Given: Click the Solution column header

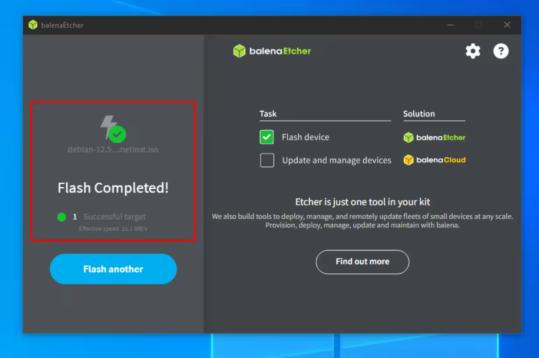Looking at the screenshot, I should click(419, 114).
